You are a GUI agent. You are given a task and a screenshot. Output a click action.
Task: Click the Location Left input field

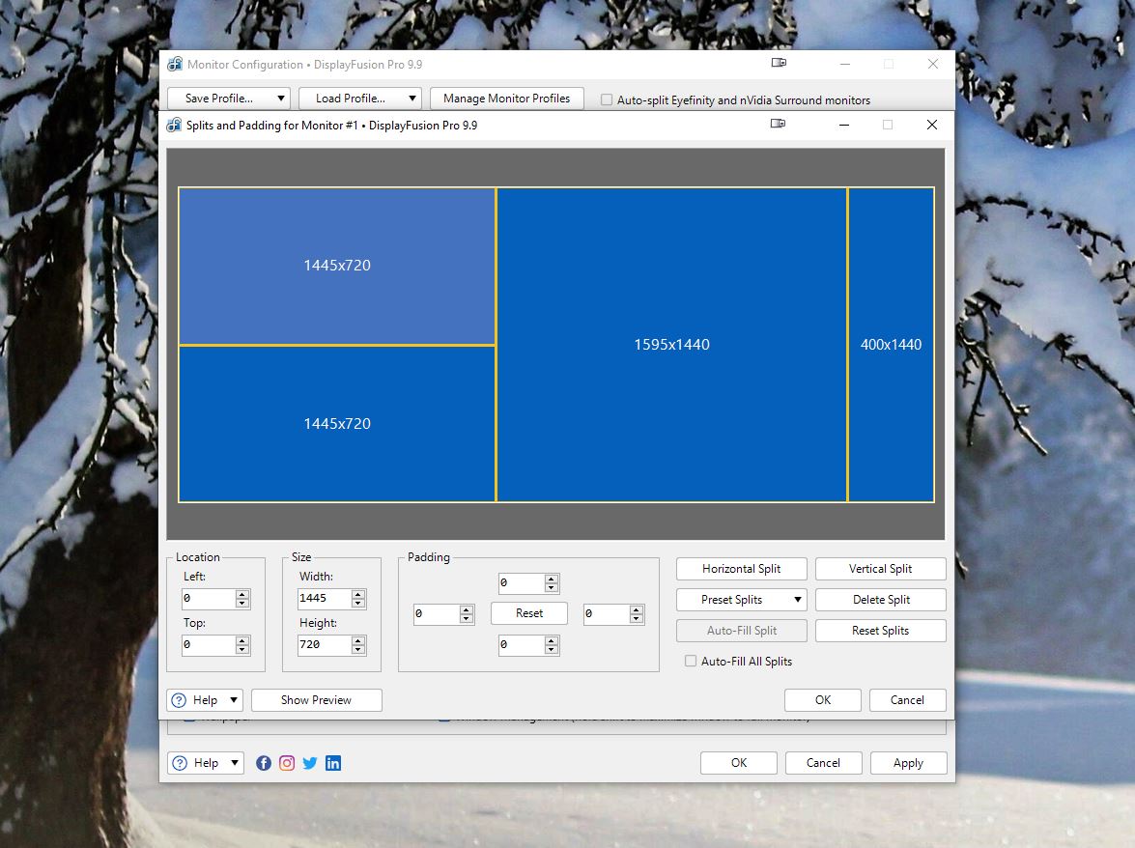point(209,599)
